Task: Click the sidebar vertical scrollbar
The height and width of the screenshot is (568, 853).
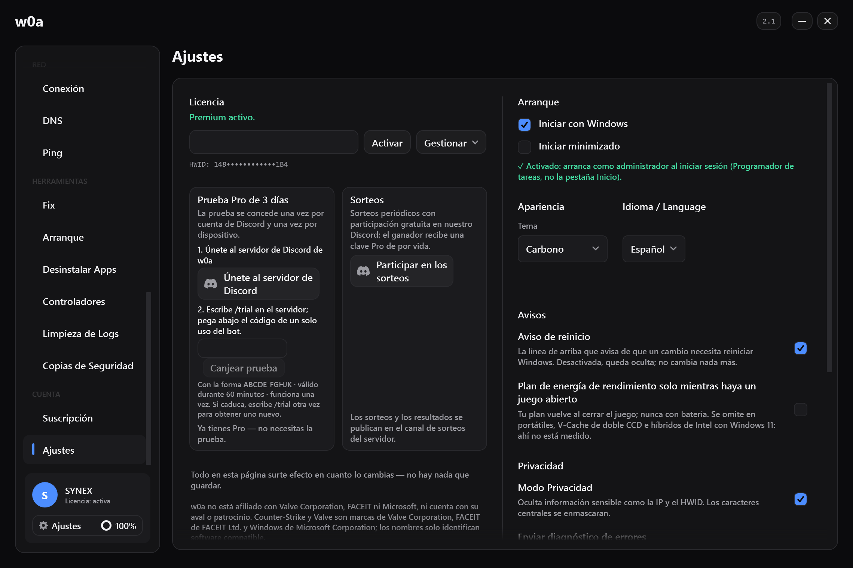Action: [x=149, y=378]
